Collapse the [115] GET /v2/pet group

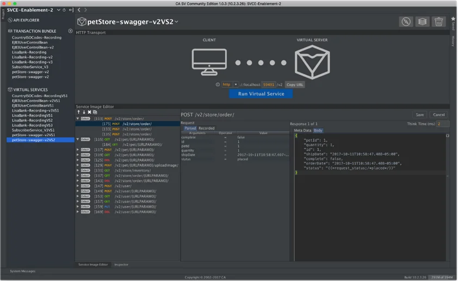click(x=78, y=140)
